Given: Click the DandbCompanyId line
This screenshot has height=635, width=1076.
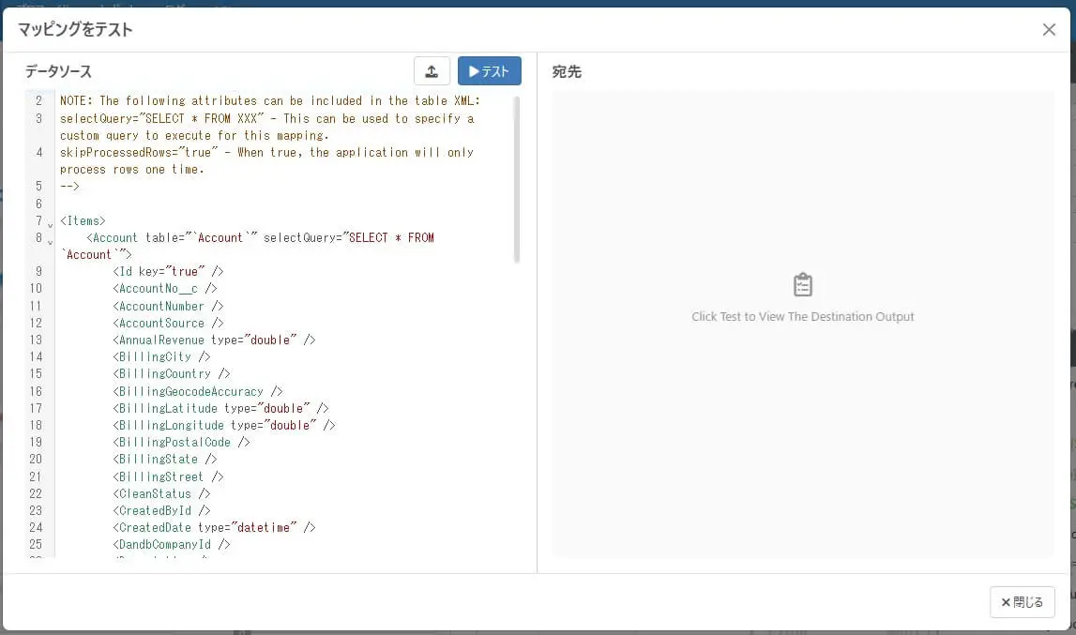Looking at the screenshot, I should (x=172, y=544).
